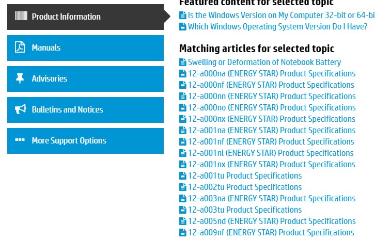Screen dimensions: 375x240
Task: Open 12-a003tu Product Specifications link
Action: coord(245,210)
